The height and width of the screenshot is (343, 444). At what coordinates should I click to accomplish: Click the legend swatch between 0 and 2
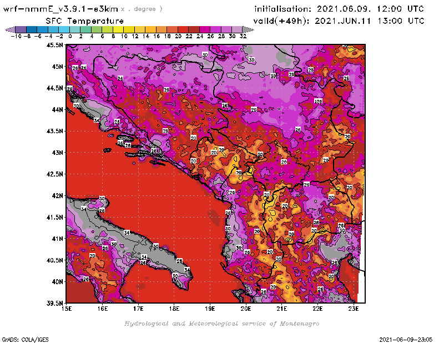[75, 29]
